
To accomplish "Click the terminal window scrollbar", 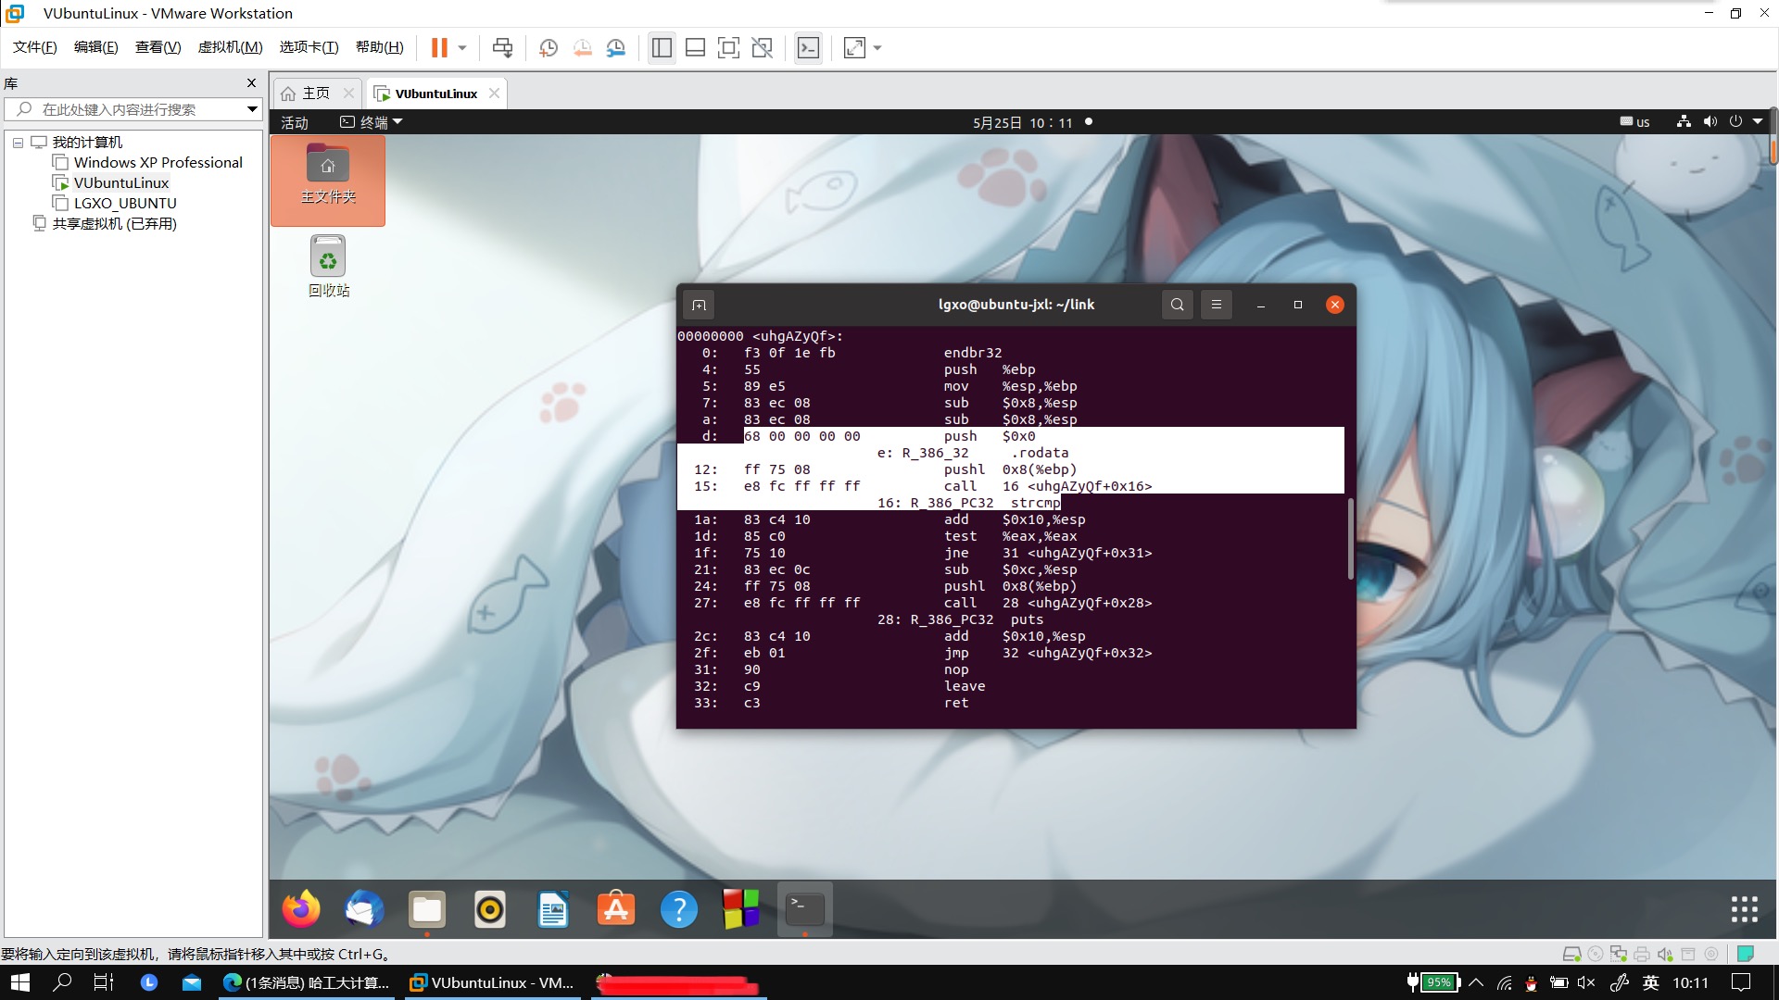I will (1351, 539).
